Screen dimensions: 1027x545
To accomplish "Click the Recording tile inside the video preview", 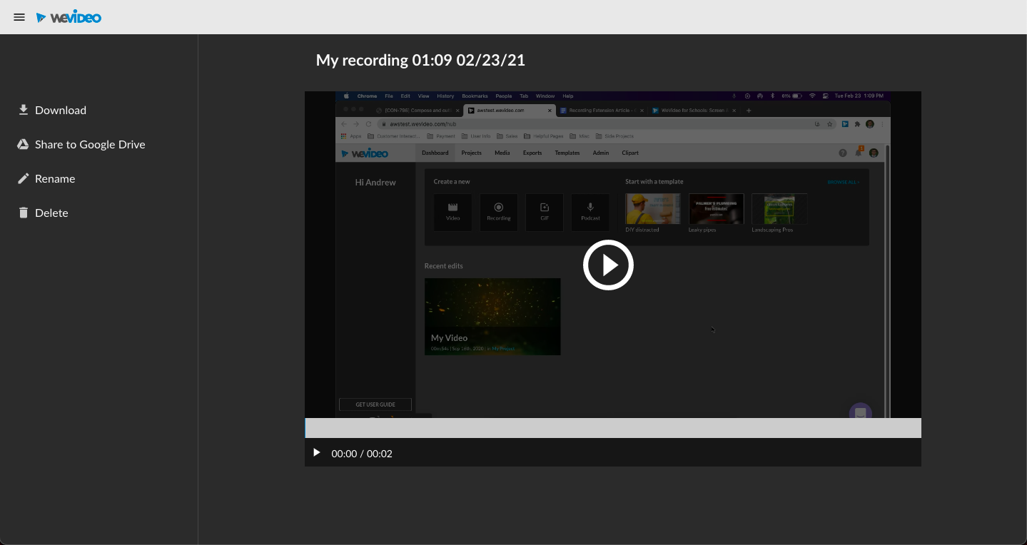I will (x=499, y=212).
